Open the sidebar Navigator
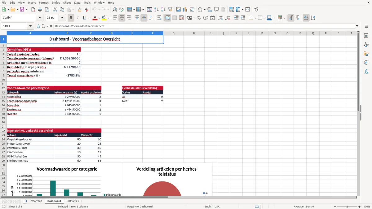372x209 pixels. tap(366, 63)
